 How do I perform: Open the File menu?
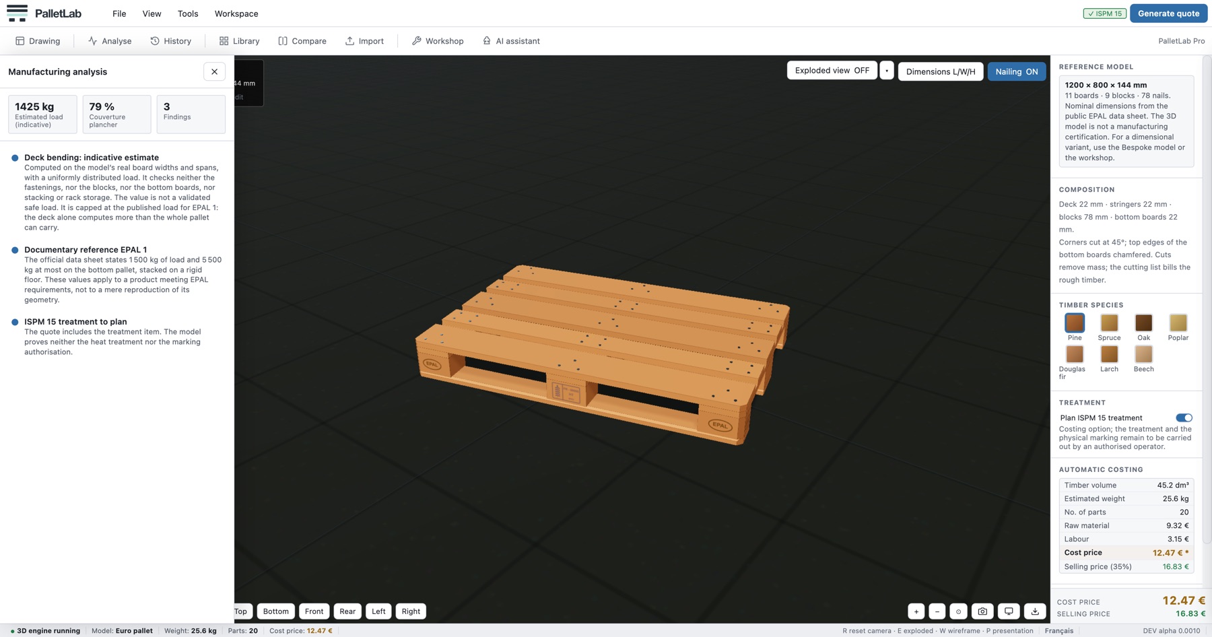point(119,13)
